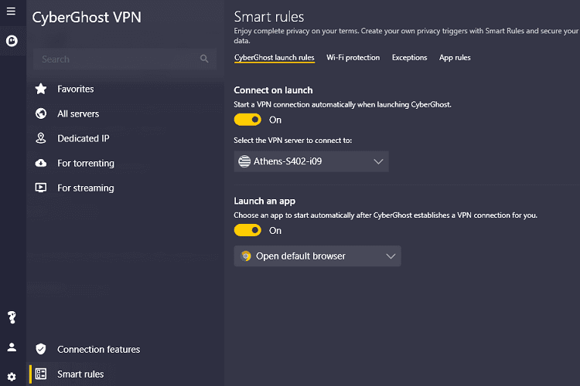Open the help question mark icon

click(12, 317)
